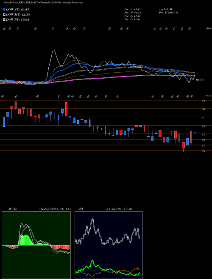The image size is (212, 279).
Task: Click the MACD histogram chart panel
Action: (36, 245)
